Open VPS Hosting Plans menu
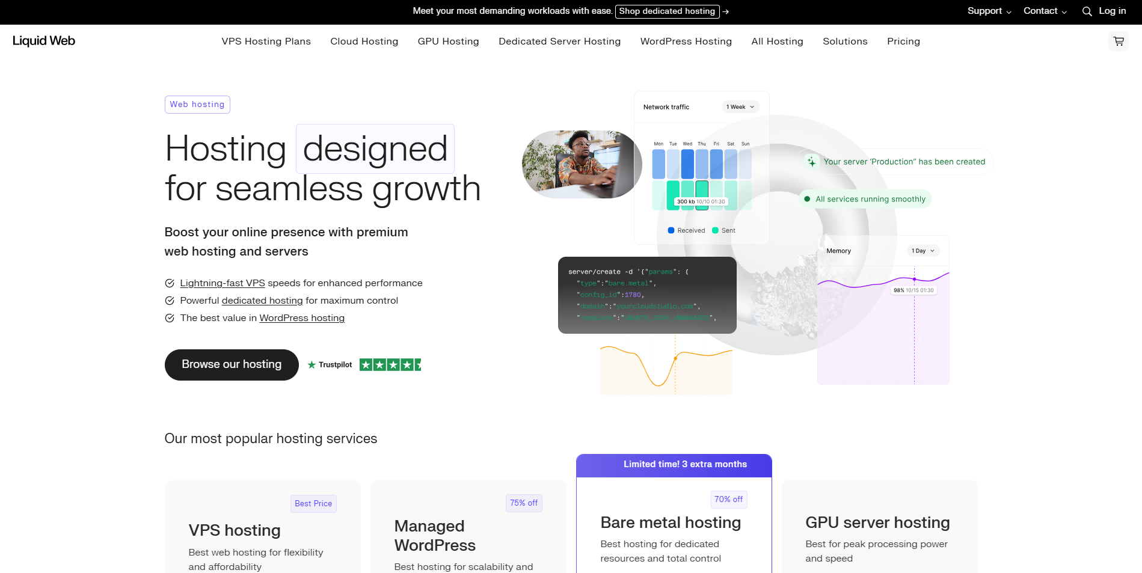The image size is (1142, 573). click(266, 41)
